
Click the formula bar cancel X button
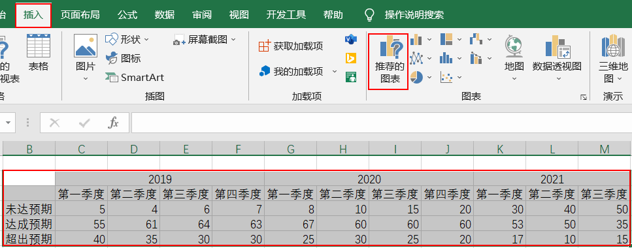pos(54,123)
